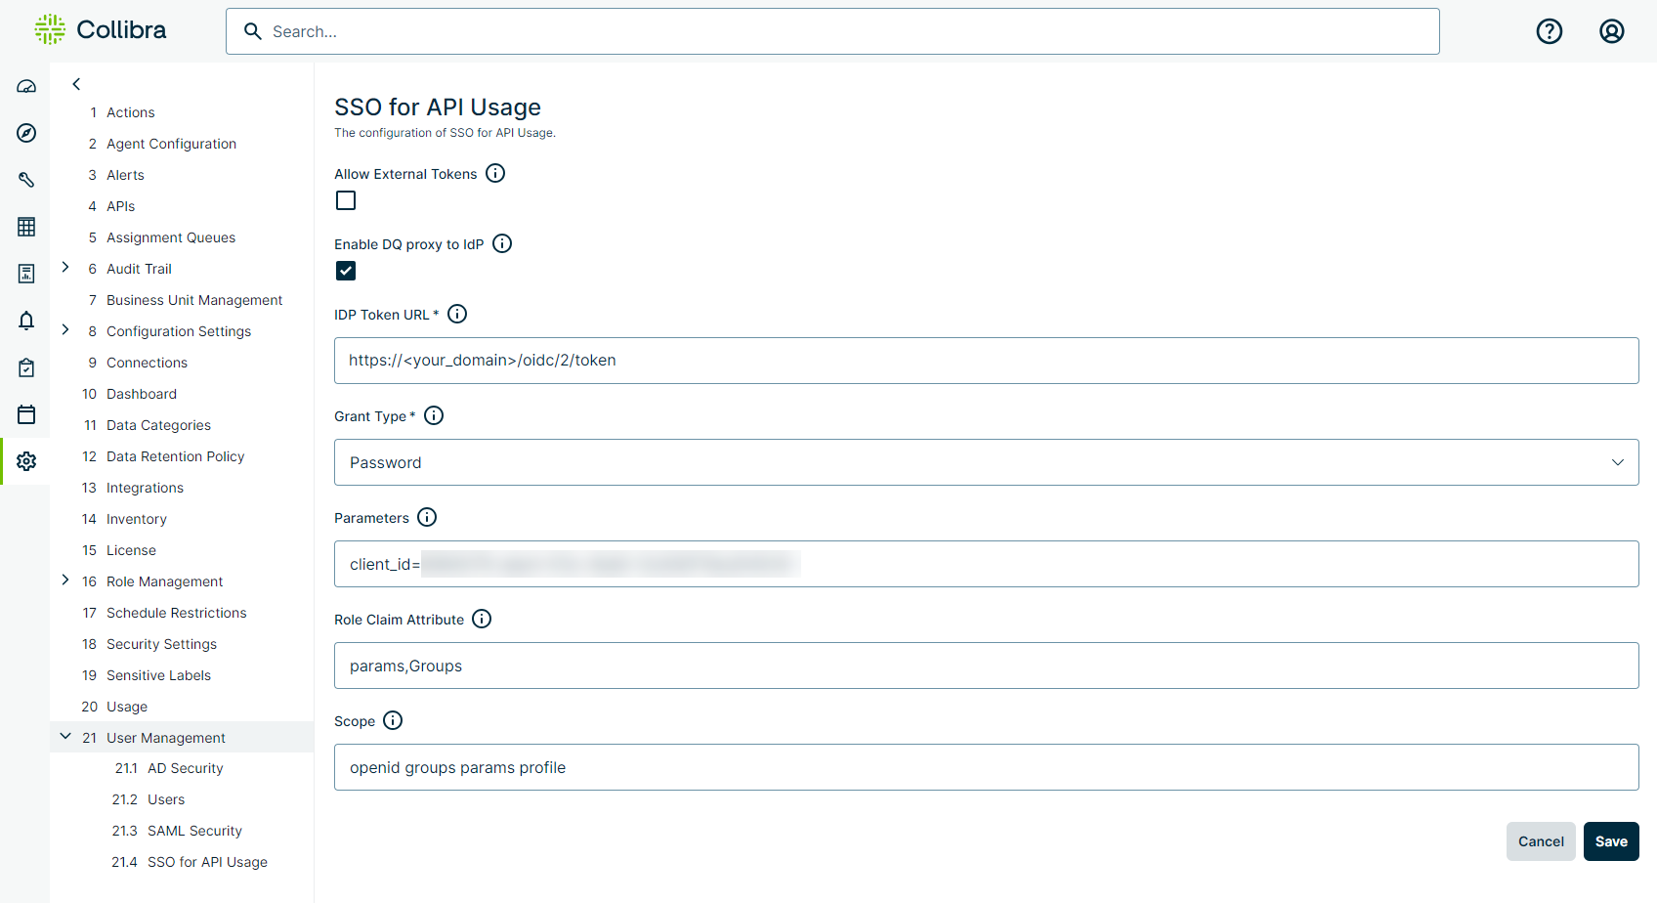The width and height of the screenshot is (1657, 903).
Task: Disable Enable DQ proxy to IdP
Action: [x=345, y=270]
